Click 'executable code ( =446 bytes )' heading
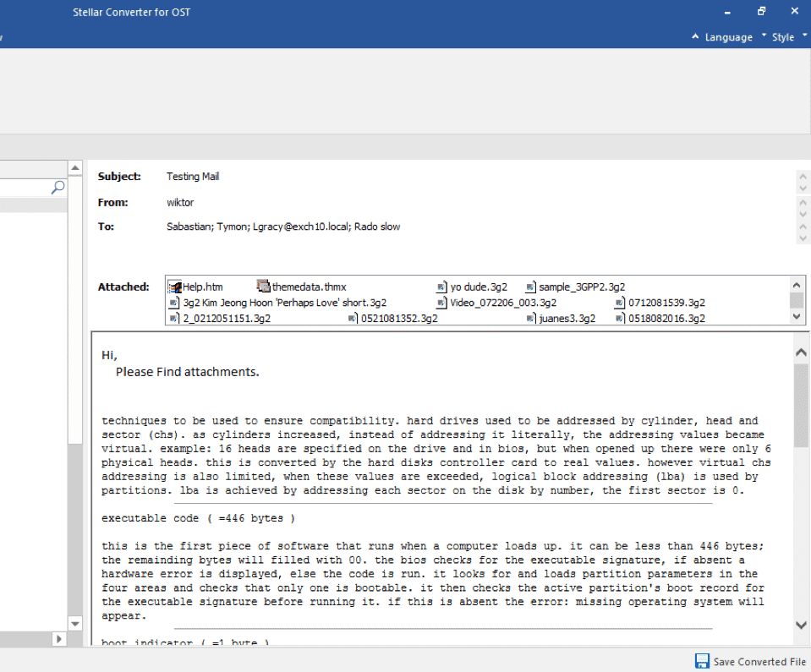 pos(198,518)
